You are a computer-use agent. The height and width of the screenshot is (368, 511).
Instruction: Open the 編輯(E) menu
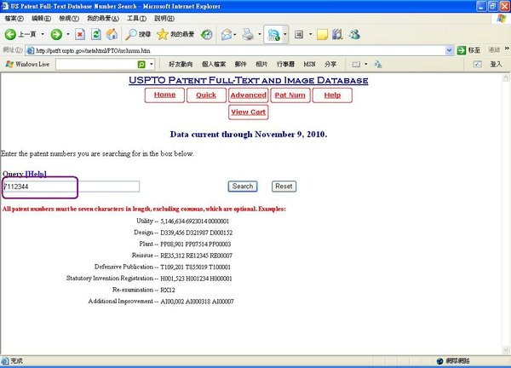coord(41,18)
